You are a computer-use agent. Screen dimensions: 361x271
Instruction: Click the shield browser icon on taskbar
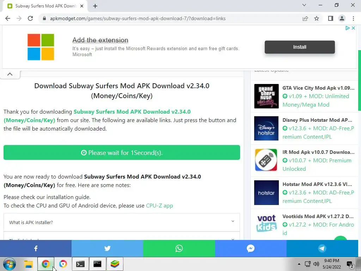[x=63, y=264]
